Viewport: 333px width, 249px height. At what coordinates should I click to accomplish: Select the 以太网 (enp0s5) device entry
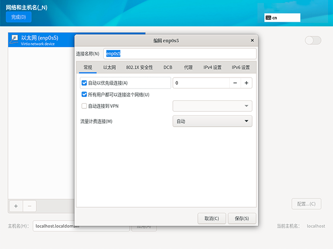[x=40, y=40]
